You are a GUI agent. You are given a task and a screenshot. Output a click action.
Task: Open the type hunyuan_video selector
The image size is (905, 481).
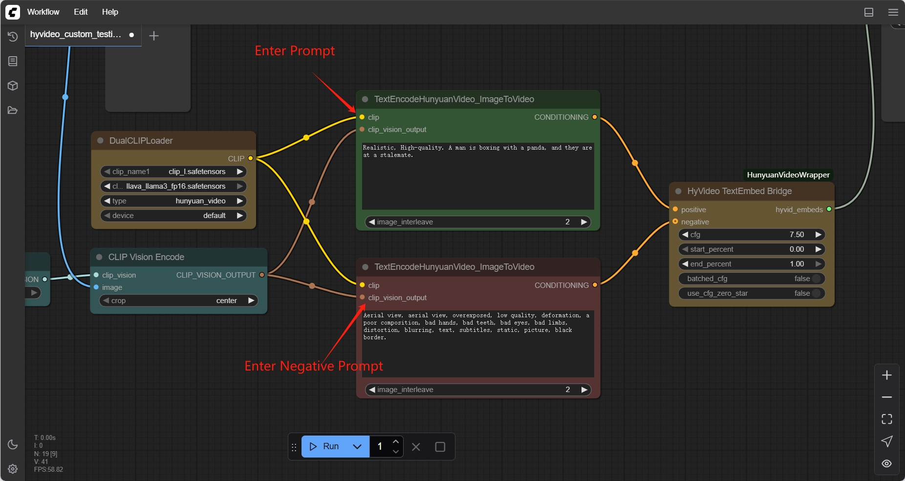coord(173,201)
